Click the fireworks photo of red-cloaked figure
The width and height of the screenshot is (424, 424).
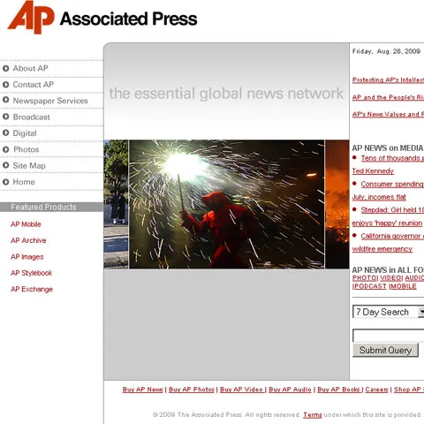[227, 204]
